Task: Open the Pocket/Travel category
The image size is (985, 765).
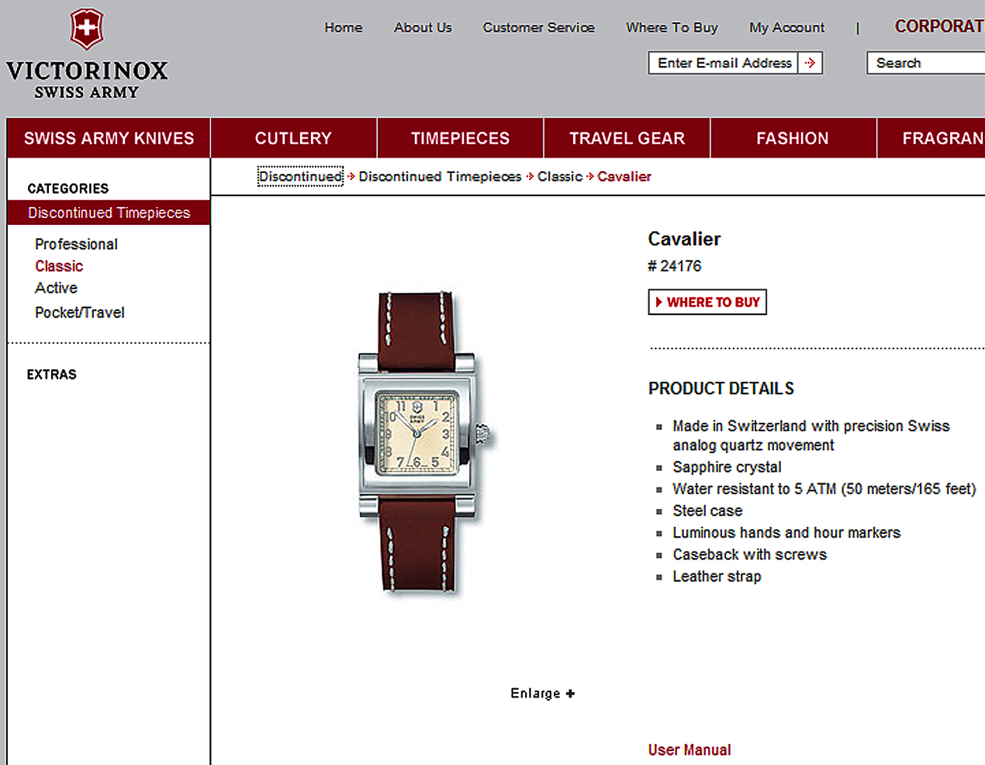Action: 79,313
